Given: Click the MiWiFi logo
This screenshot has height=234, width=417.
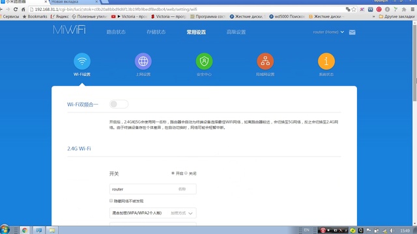Looking at the screenshot, I should point(70,30).
